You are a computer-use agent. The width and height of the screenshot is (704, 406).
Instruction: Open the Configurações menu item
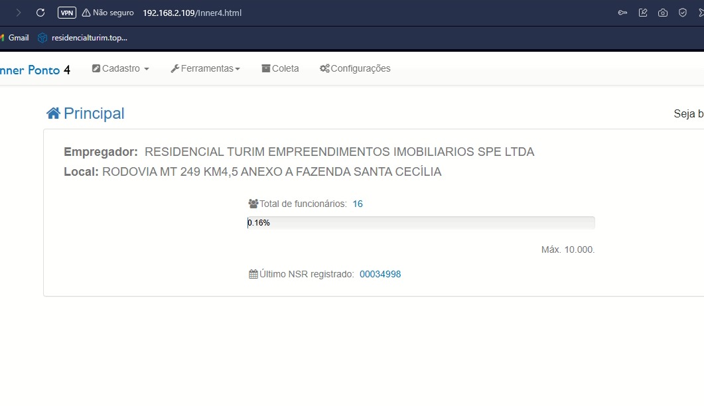[x=355, y=68]
